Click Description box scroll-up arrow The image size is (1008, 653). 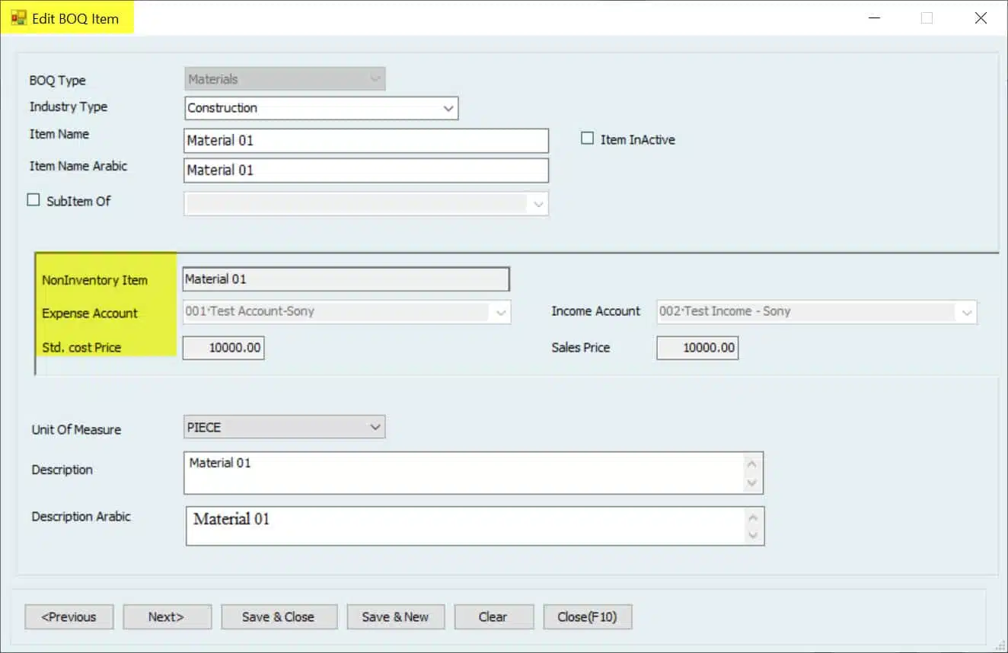[x=752, y=463]
